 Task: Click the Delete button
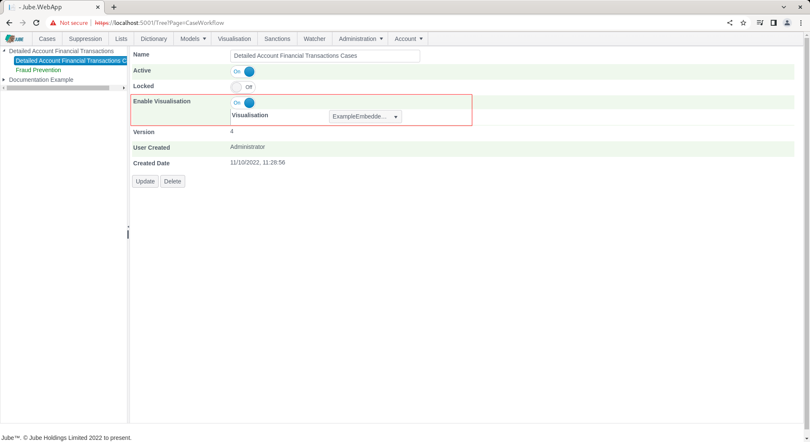point(173,181)
